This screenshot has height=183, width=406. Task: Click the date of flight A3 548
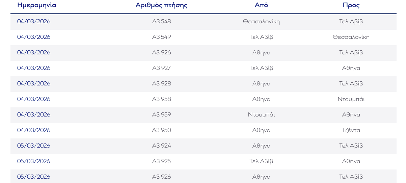click(34, 22)
